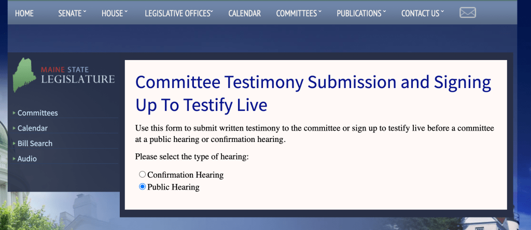Select the Confirmation Hearing radio button
Image resolution: width=531 pixels, height=230 pixels.
click(143, 175)
